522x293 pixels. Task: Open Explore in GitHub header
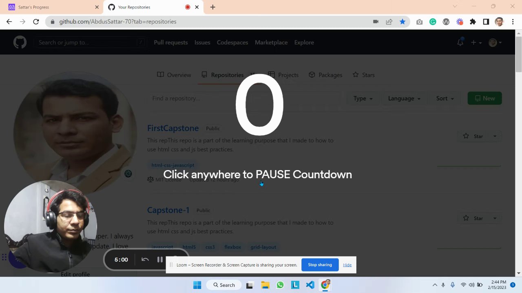click(304, 42)
